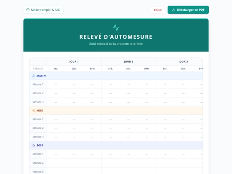The height and width of the screenshot is (174, 232).
Task: Click the moon icon next to SOIR
Action: pos(34,145)
